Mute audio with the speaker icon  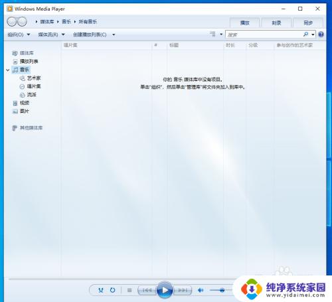(x=201, y=290)
